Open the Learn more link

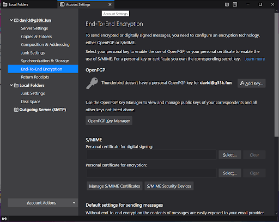254,59
